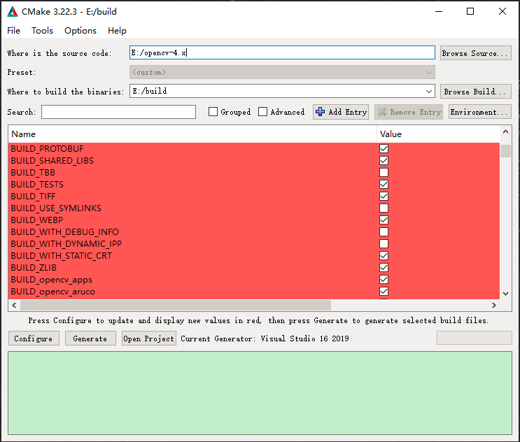This screenshot has height=442, width=520.
Task: Open the Help menu
Action: point(117,31)
